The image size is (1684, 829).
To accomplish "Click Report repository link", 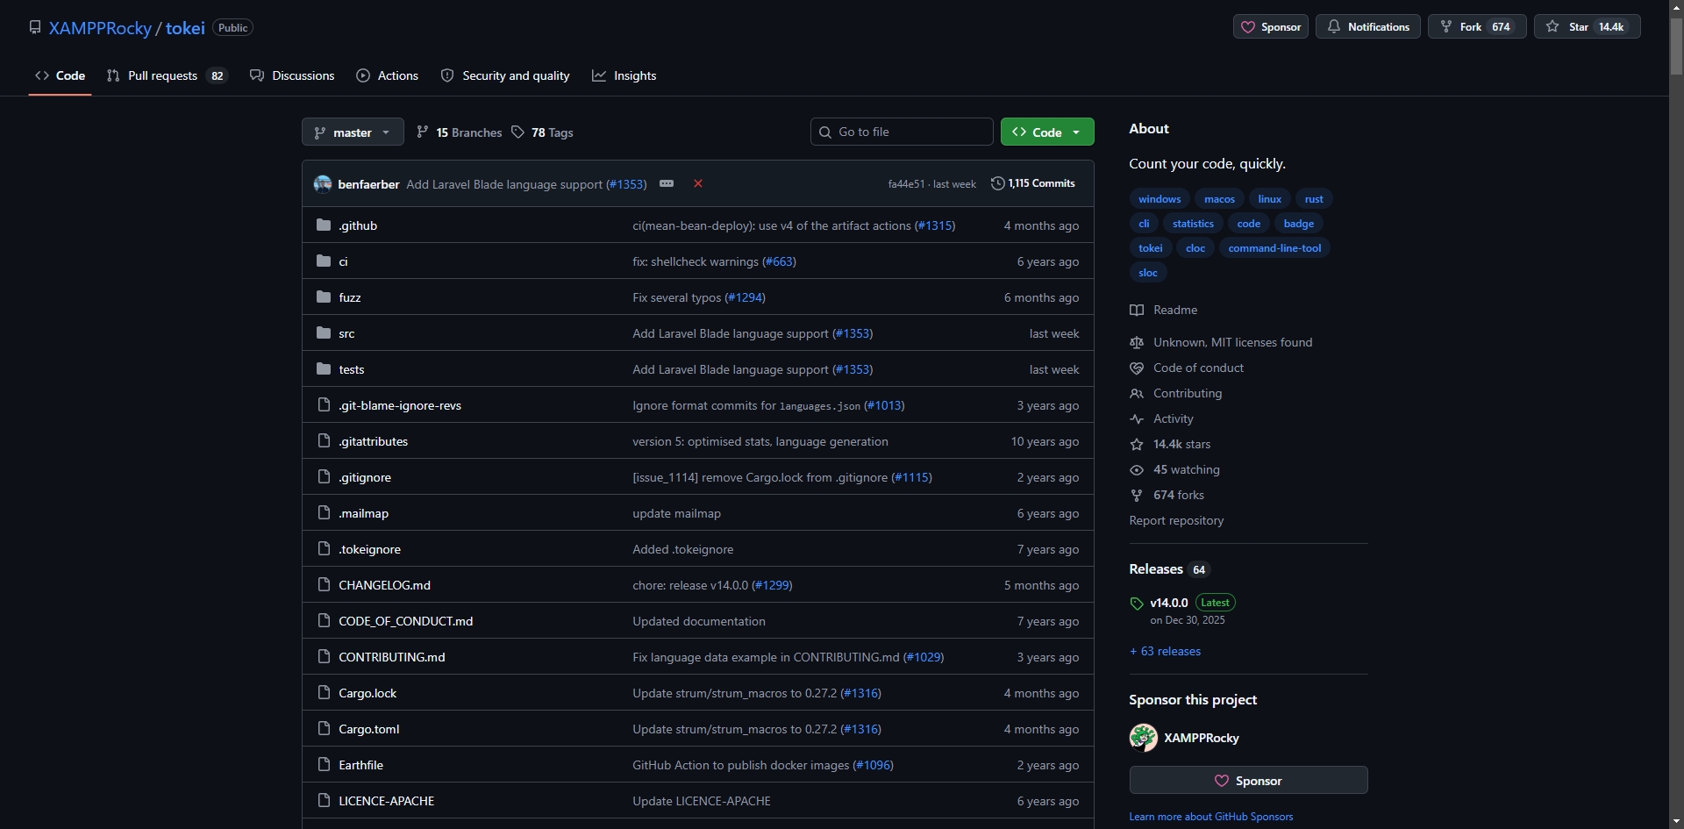I will pyautogui.click(x=1176, y=520).
